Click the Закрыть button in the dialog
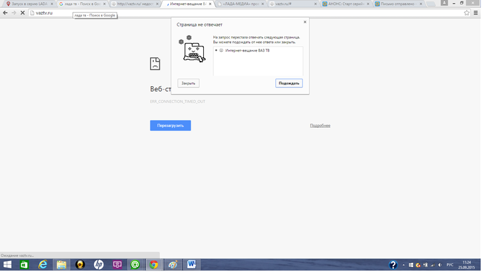490x279 pixels. point(189,84)
